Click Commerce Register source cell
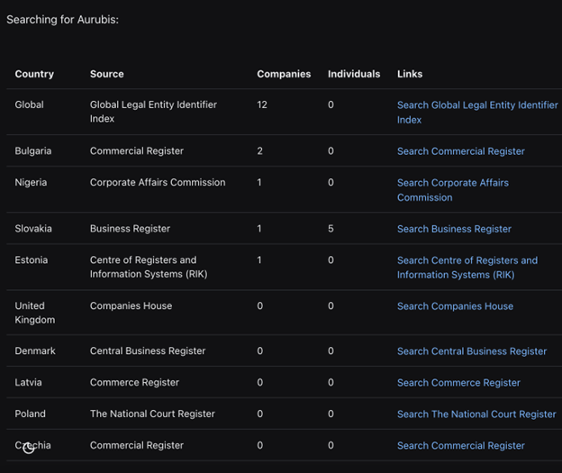The height and width of the screenshot is (473, 562). [x=134, y=382]
